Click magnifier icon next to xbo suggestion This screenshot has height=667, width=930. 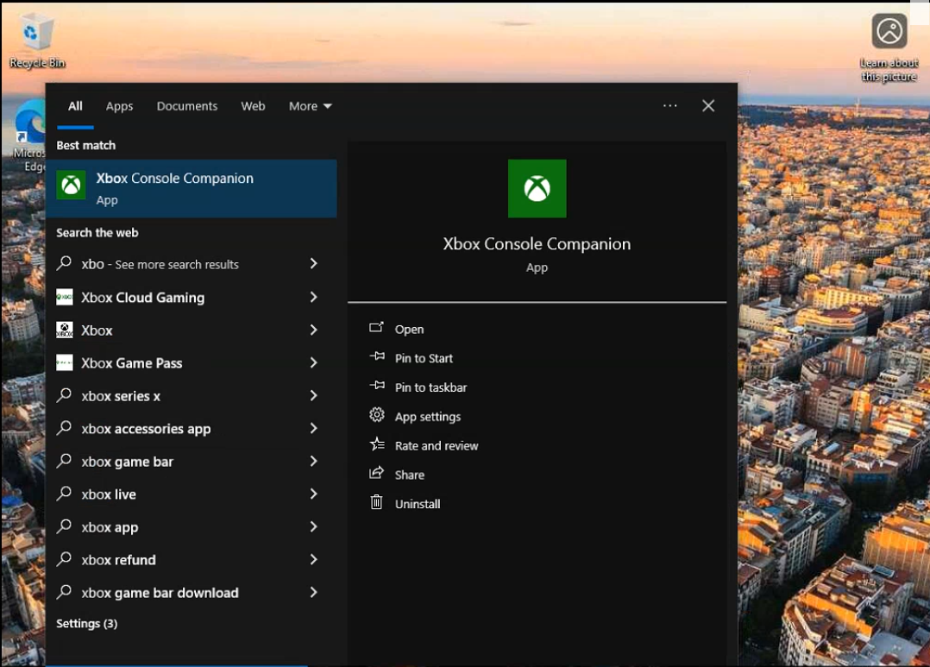tap(64, 263)
